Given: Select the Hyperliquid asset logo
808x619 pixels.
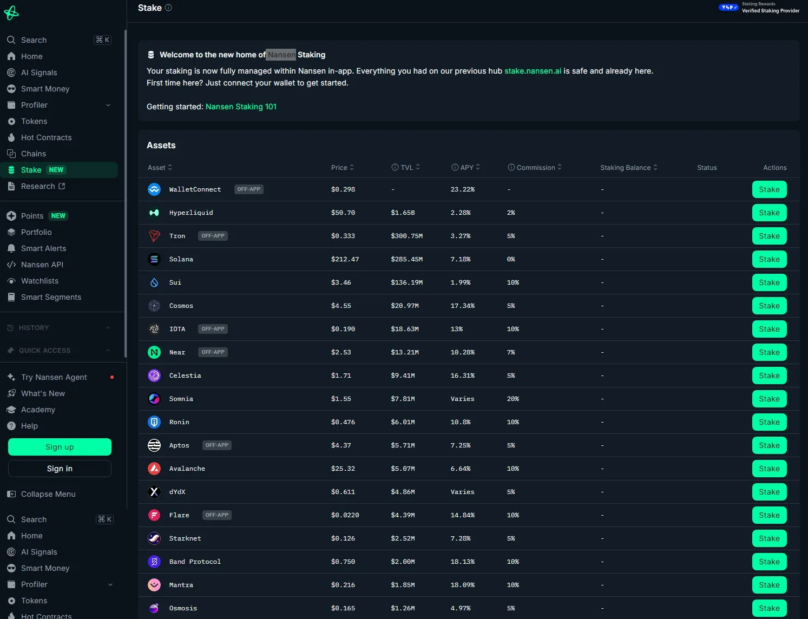Looking at the screenshot, I should [x=154, y=213].
